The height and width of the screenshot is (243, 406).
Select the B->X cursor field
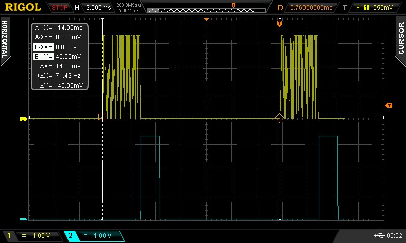click(44, 47)
